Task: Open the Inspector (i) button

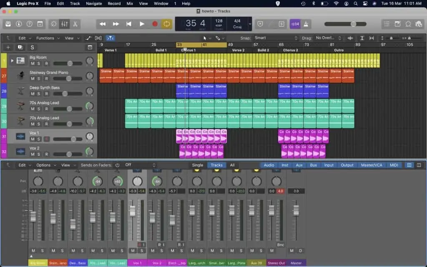Action: tap(19, 24)
